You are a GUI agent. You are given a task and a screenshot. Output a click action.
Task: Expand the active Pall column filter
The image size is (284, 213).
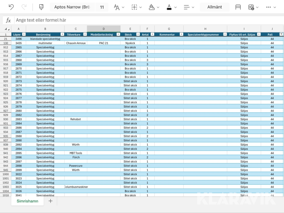281,34
